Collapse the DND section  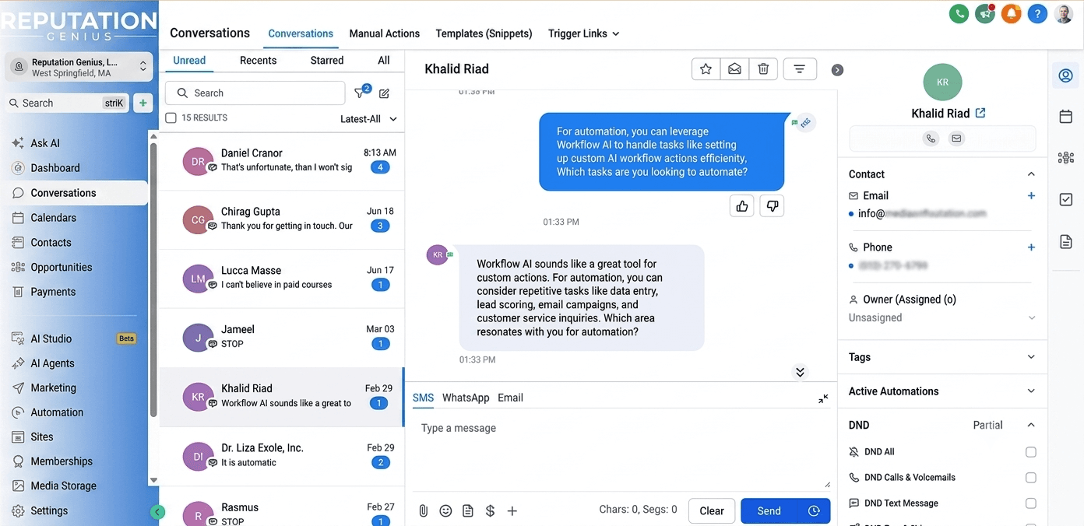pyautogui.click(x=1031, y=425)
